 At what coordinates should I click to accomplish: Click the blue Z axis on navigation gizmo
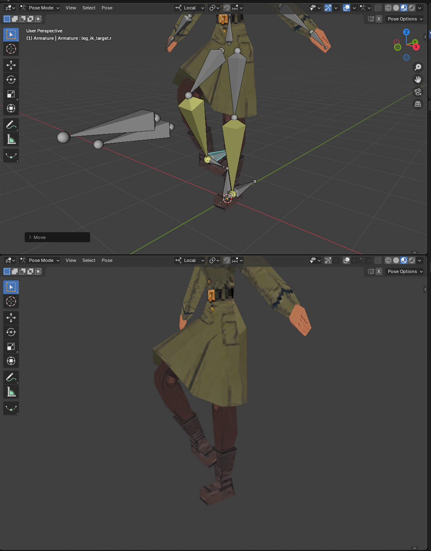[x=406, y=32]
